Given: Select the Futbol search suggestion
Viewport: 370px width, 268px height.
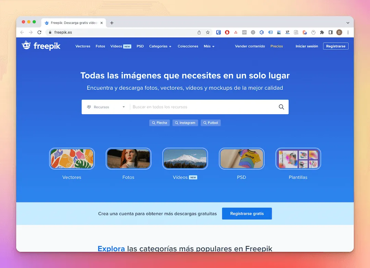Looking at the screenshot, I should tap(211, 123).
